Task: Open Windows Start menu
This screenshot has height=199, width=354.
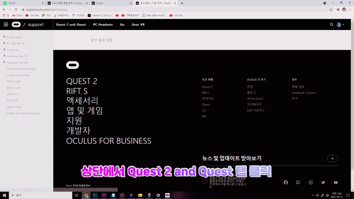Action: click(4, 195)
